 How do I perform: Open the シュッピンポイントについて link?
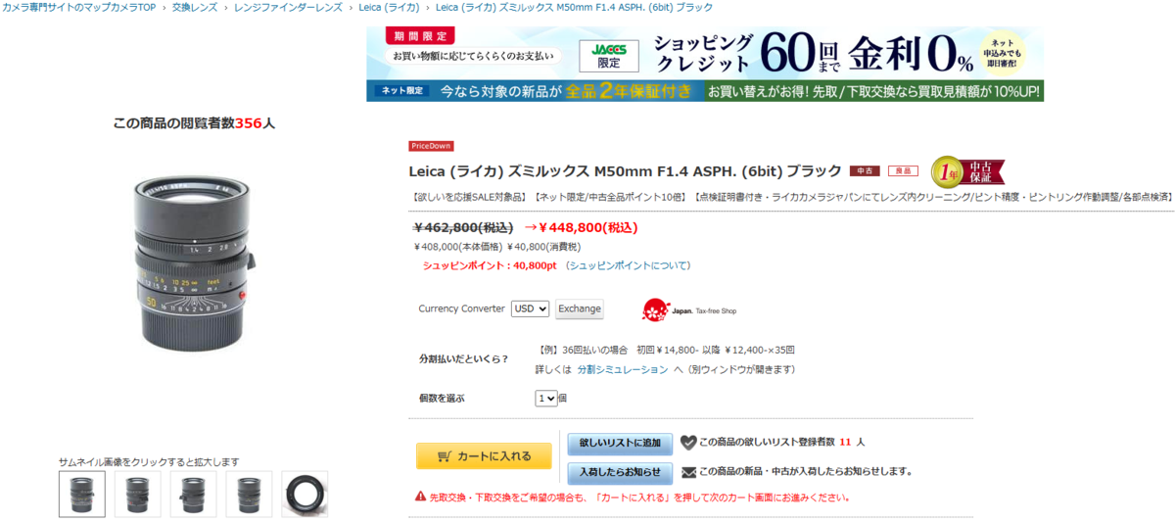629,265
